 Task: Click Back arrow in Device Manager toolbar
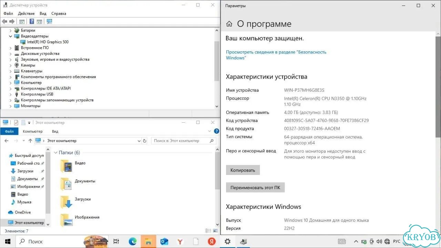pos(4,21)
